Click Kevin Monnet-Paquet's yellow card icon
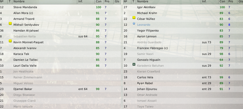The height and width of the screenshot is (109, 243). [x=10, y=41]
